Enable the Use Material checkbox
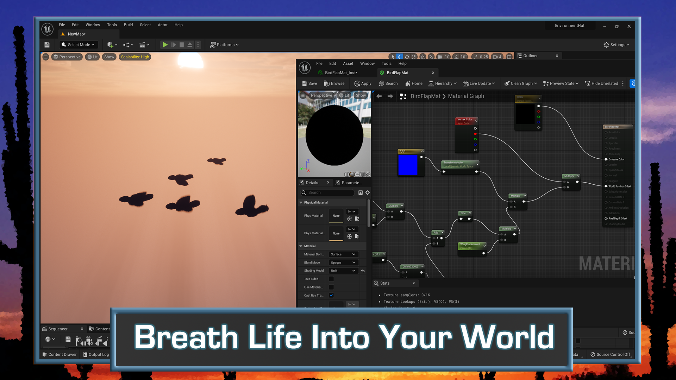 [x=331, y=287]
